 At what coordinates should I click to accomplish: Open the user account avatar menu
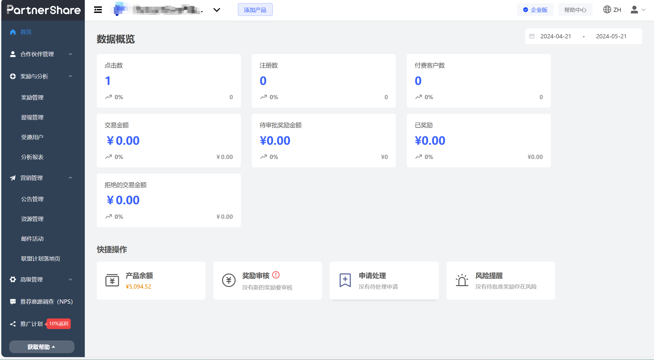(x=634, y=10)
